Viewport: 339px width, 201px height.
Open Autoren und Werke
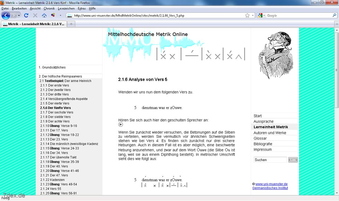coord(270,133)
